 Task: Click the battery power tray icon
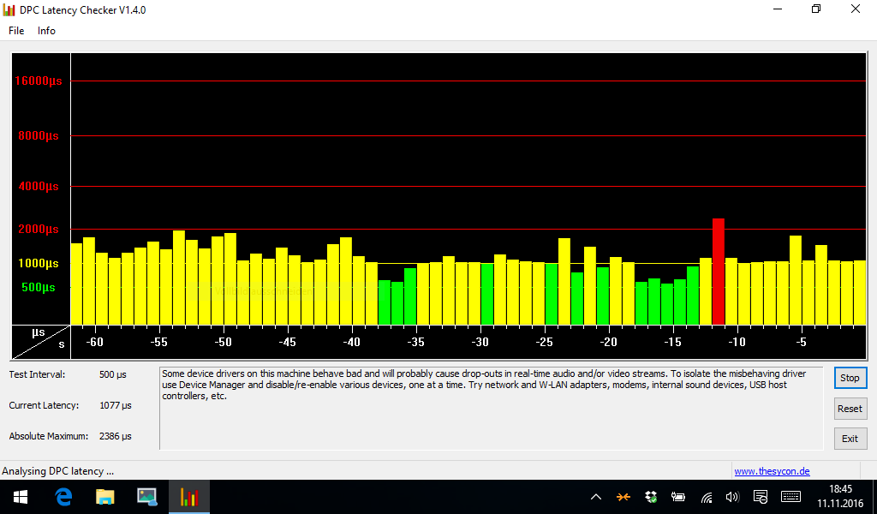[x=678, y=497]
